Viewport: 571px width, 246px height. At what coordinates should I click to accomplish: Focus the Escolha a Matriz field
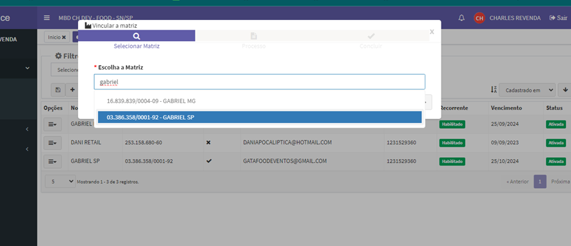(259, 82)
